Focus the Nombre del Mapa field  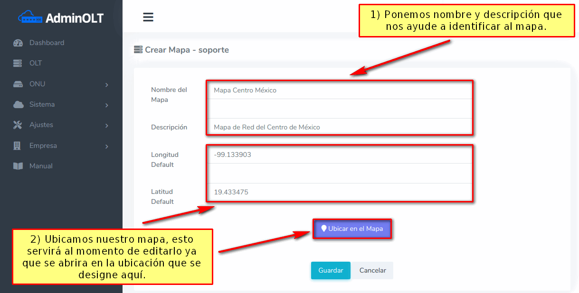click(x=339, y=90)
